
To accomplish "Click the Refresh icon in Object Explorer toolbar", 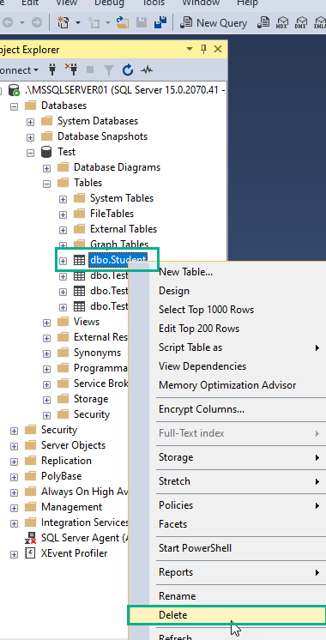I will pos(128,70).
